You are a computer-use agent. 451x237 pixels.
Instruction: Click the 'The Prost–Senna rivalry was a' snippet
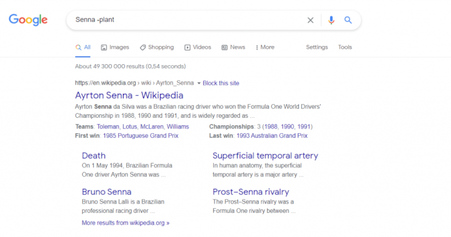point(254,206)
